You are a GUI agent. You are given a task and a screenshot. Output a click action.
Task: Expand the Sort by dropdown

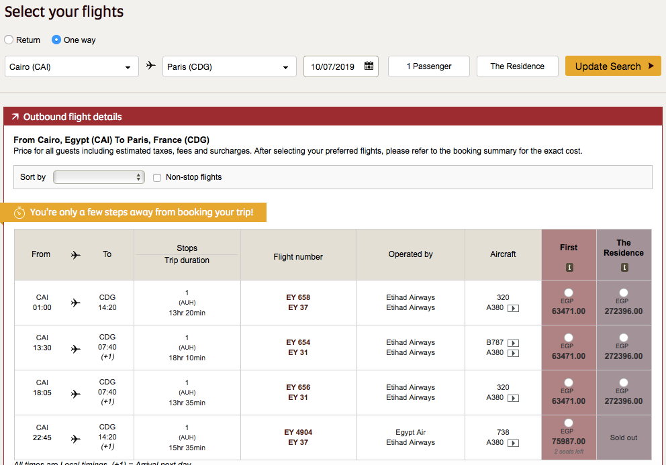[99, 177]
